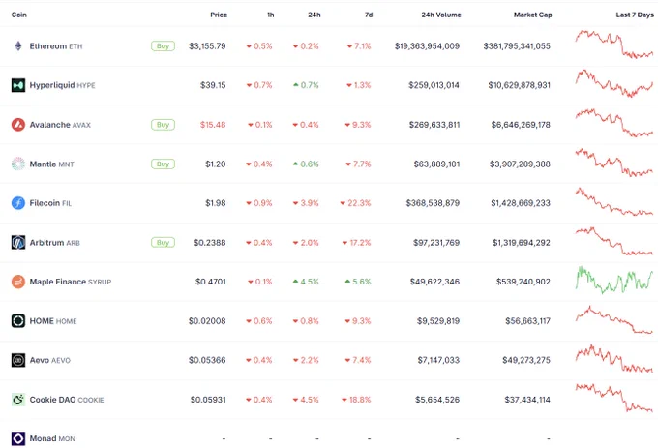View Arbitrum's 7-day sparkline chart

(613, 241)
